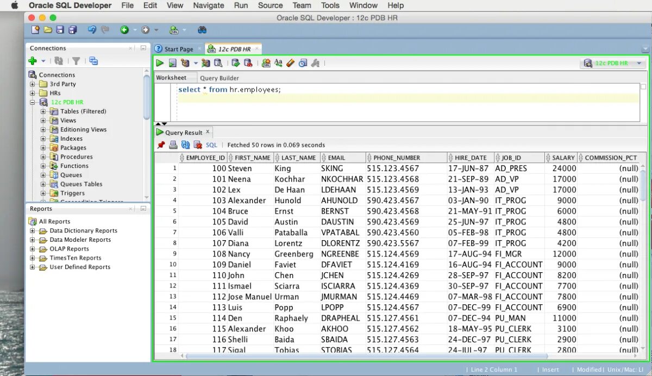Sort by the EMPLOYEE_ID column header
The height and width of the screenshot is (376, 652).
pyautogui.click(x=202, y=158)
